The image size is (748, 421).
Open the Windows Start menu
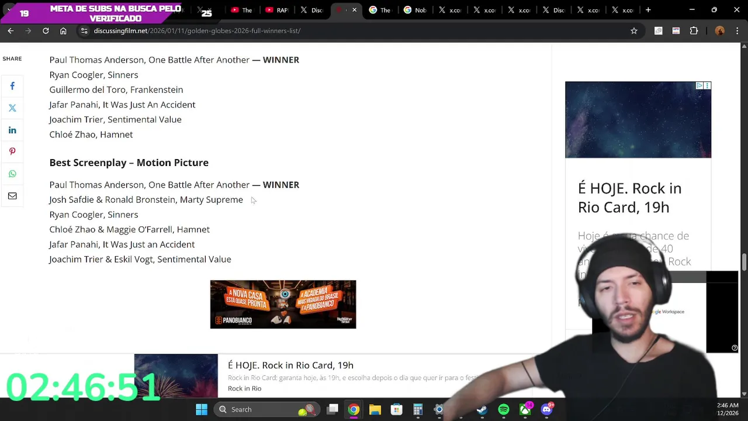[202, 409]
